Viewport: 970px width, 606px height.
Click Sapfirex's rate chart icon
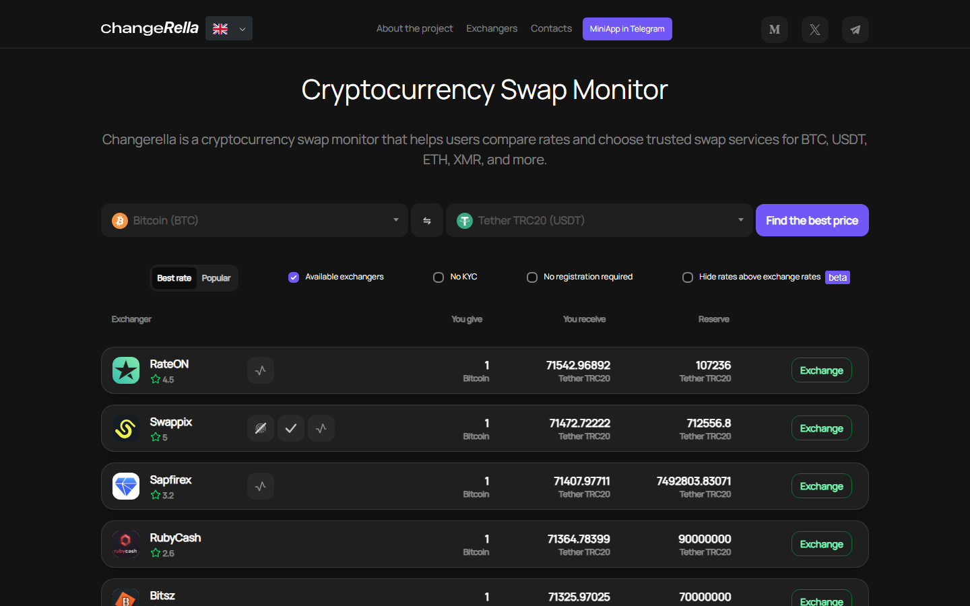tap(261, 486)
